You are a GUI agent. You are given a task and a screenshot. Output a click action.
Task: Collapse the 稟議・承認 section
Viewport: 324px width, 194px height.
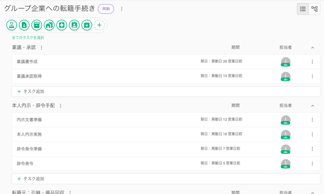point(312,48)
